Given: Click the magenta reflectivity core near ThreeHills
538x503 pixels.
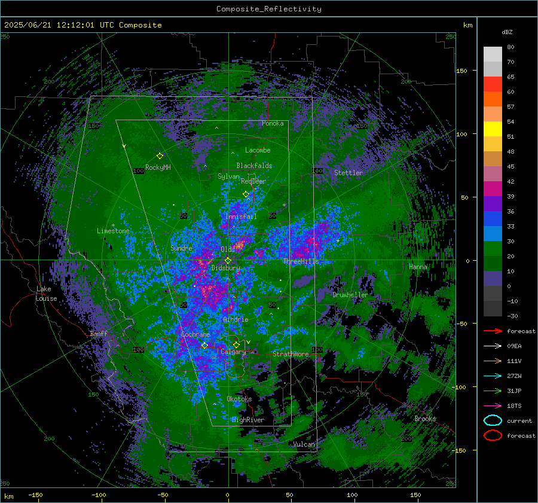Looking at the screenshot, I should (x=313, y=241).
